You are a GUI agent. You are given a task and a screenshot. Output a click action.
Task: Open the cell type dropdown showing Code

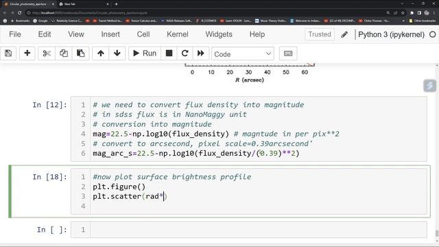(243, 54)
